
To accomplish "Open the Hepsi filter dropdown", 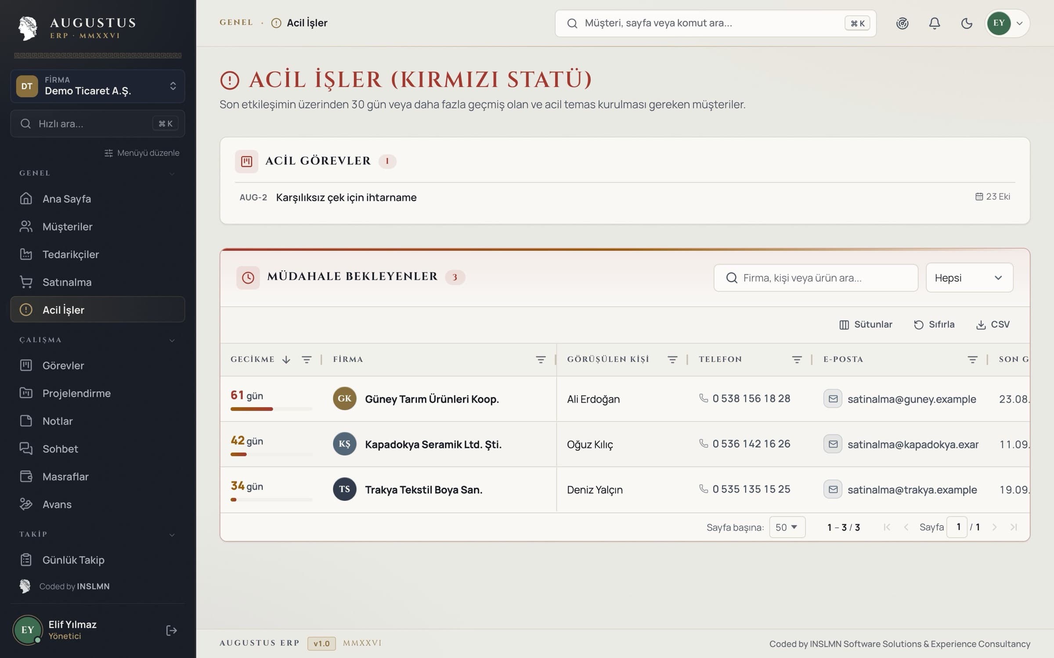I will [969, 278].
